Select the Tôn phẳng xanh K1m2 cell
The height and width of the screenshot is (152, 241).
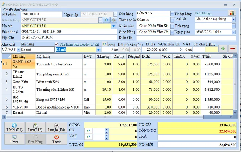pyautogui.click(x=59, y=74)
